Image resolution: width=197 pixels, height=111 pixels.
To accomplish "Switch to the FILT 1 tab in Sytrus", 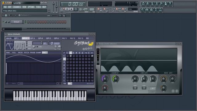I will [64, 38].
